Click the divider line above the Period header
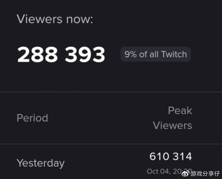The width and height of the screenshot is (222, 179). click(x=111, y=92)
